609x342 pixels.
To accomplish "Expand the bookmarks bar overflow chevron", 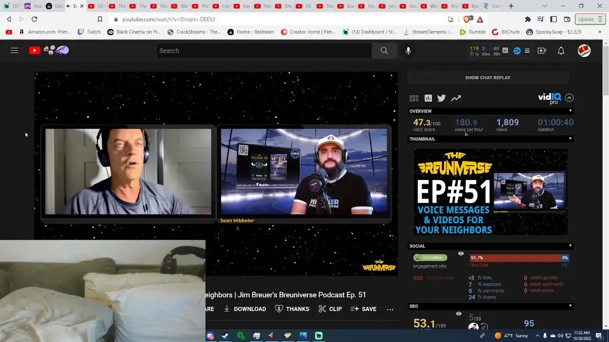I will [599, 32].
